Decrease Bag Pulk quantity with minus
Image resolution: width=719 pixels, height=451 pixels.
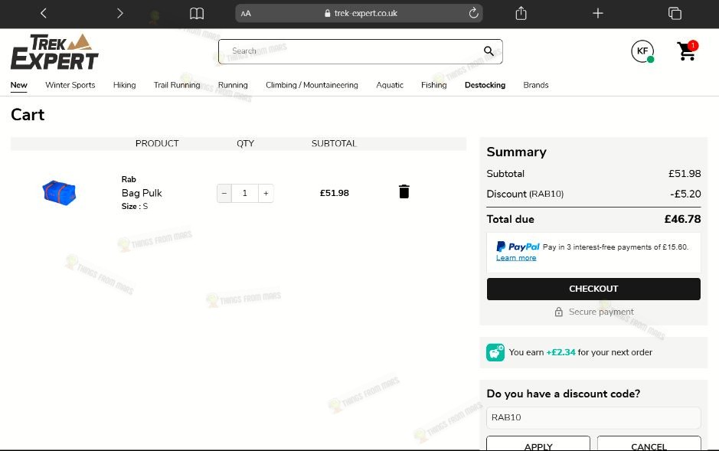point(224,194)
